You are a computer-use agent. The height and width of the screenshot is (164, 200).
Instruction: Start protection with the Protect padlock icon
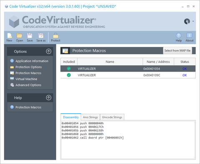tap(55, 36)
